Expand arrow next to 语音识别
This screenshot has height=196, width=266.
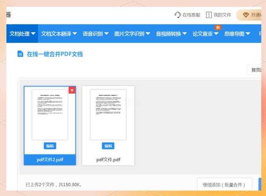tap(106, 33)
